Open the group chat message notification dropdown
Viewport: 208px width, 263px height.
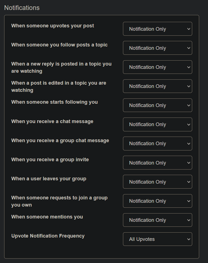click(x=157, y=144)
